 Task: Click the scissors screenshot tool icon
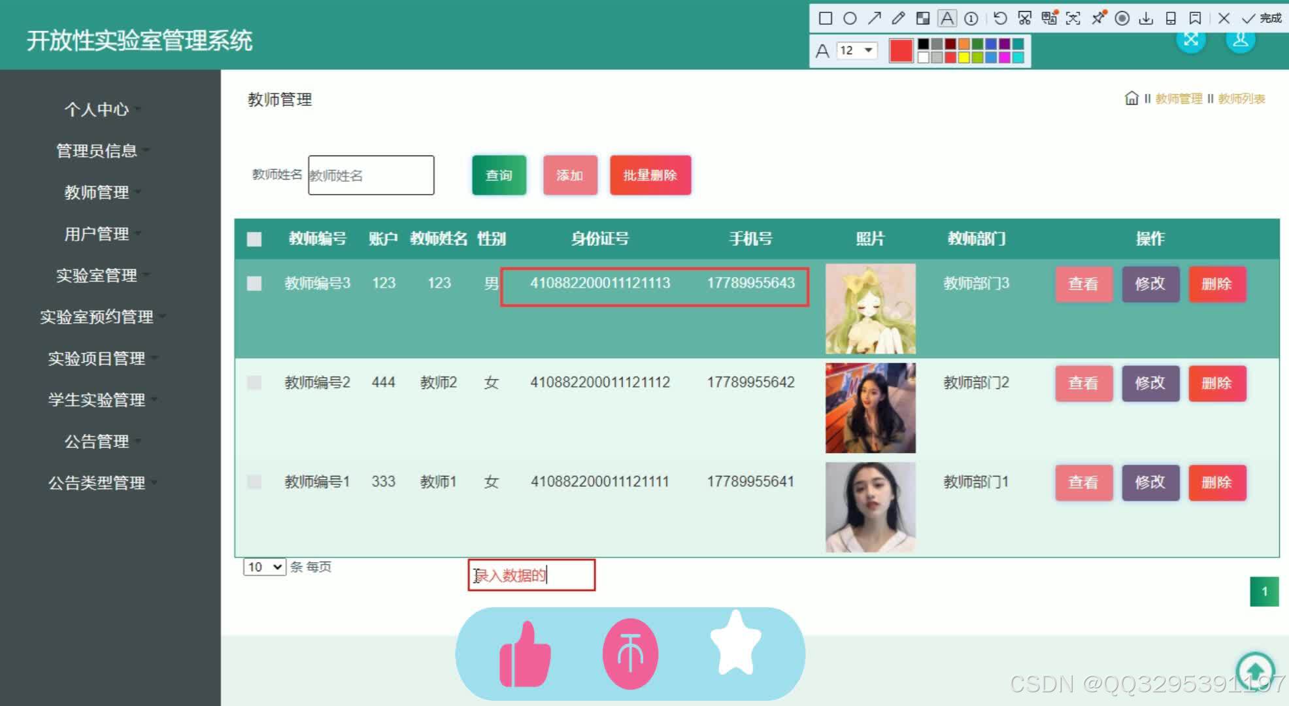click(1025, 18)
